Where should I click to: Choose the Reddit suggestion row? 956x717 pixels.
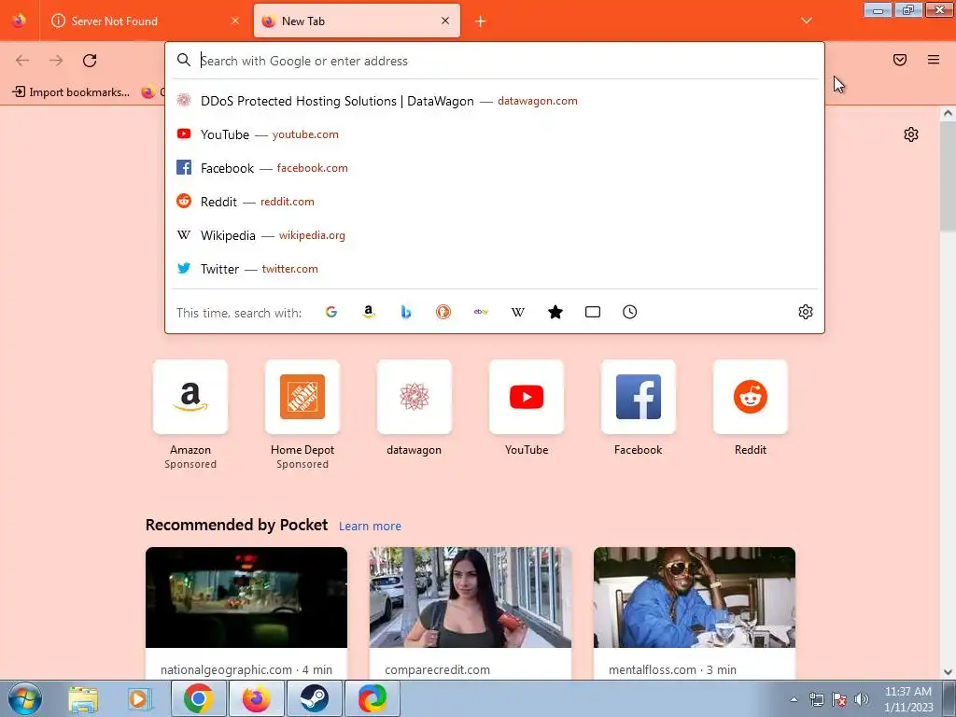click(x=495, y=202)
